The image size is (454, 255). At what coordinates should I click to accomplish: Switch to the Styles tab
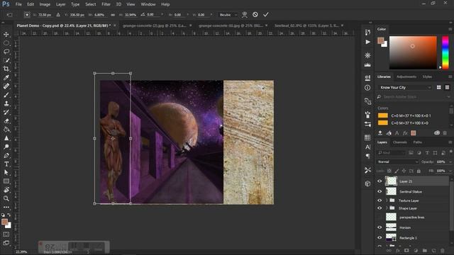tap(427, 76)
